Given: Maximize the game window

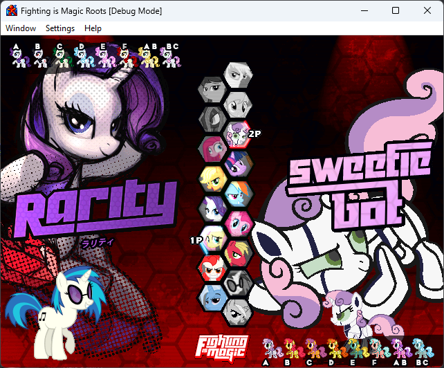Looking at the screenshot, I should point(396,11).
